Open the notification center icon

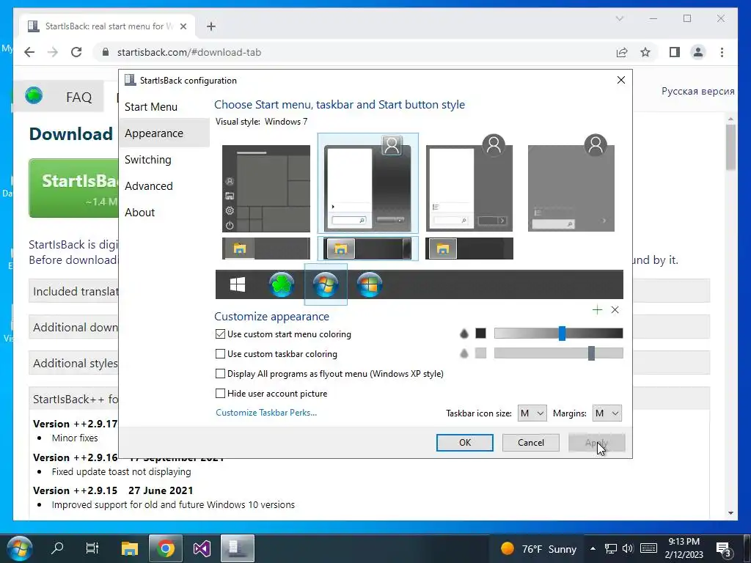click(x=722, y=548)
